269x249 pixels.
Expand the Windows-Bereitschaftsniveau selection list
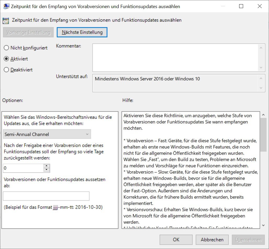pos(47,134)
